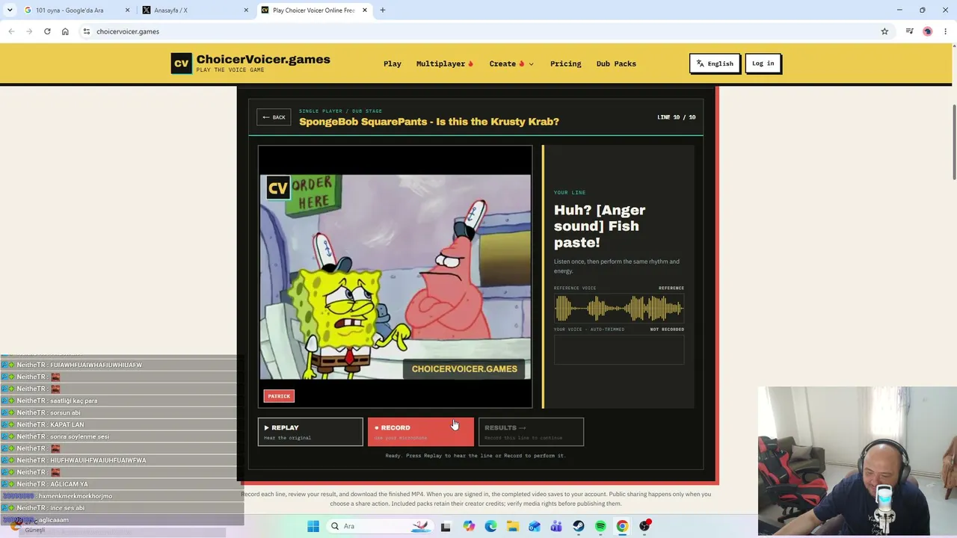Open the Dub Packs page

pos(616,64)
